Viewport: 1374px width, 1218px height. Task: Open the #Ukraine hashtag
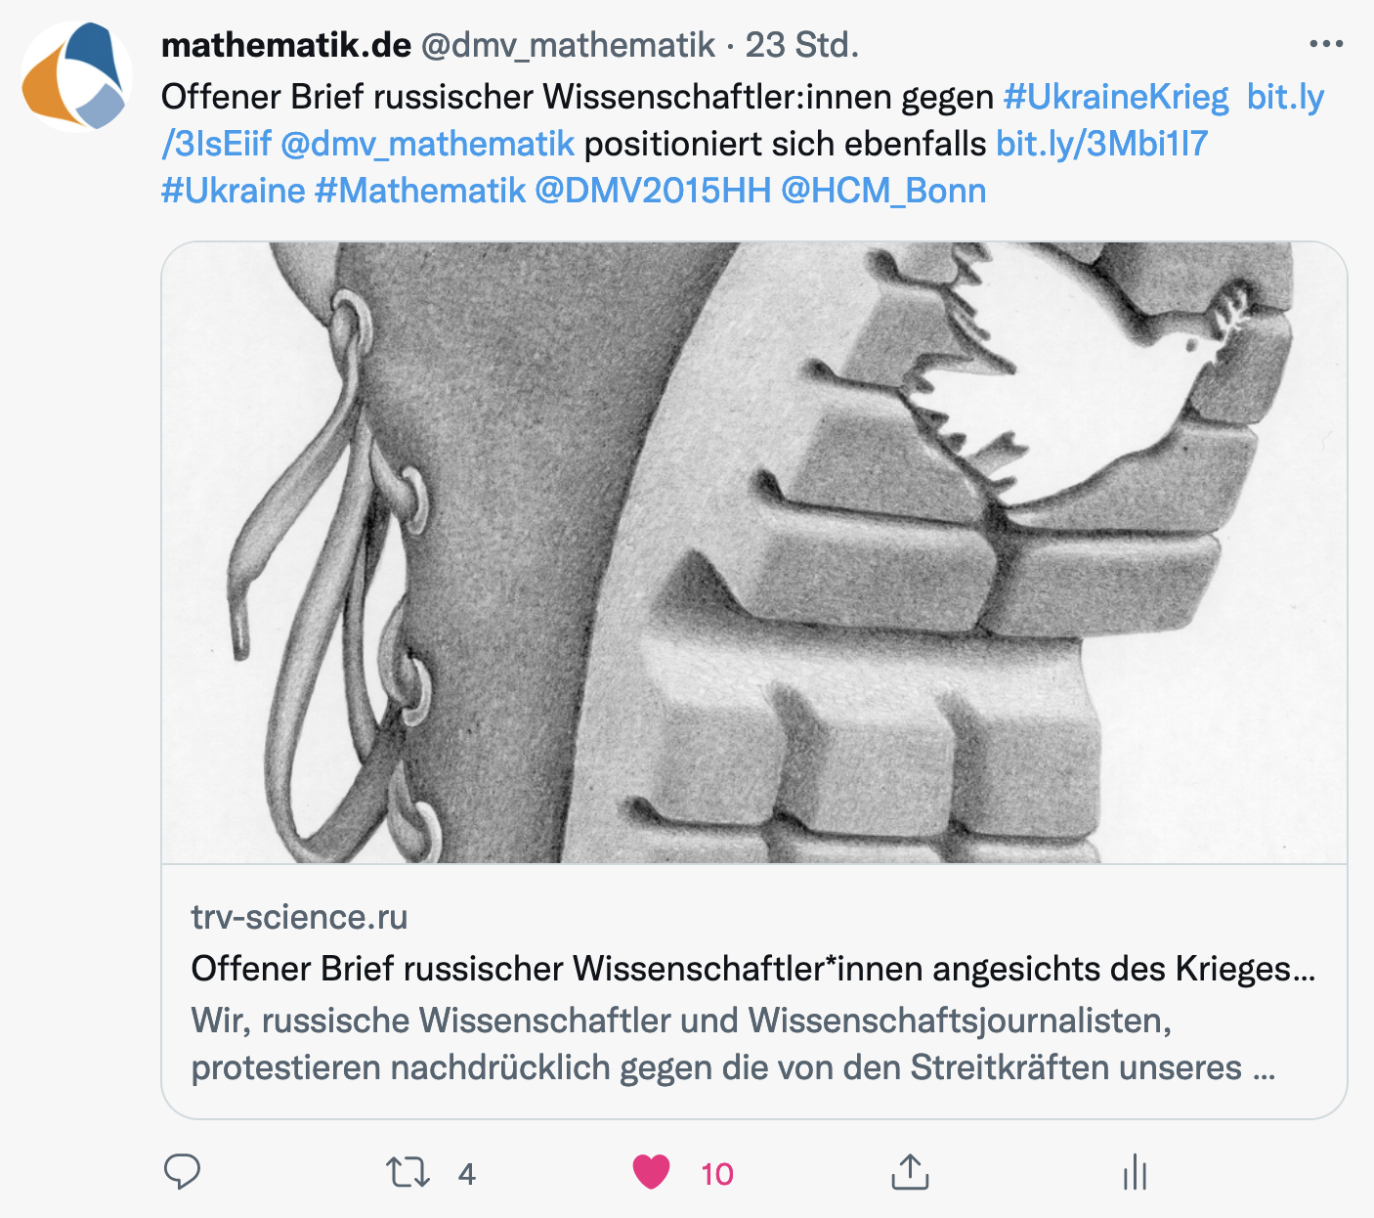point(234,190)
